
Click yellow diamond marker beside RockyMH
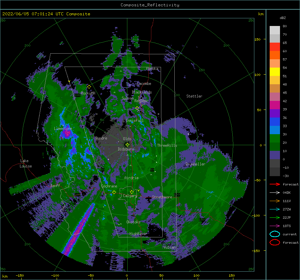coord(89,87)
